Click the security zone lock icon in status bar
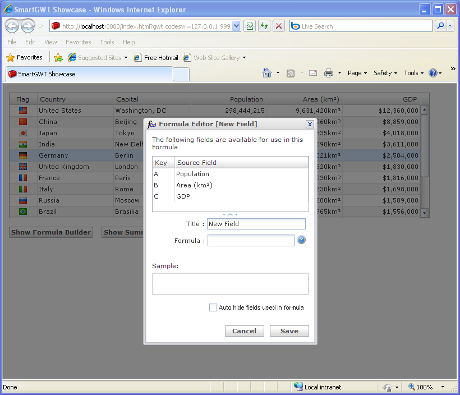The image size is (460, 395). tap(387, 387)
